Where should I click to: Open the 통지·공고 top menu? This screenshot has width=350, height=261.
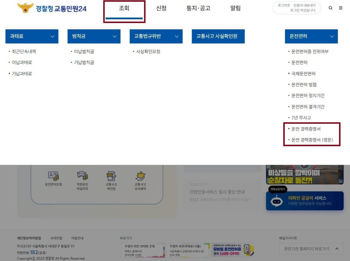(198, 9)
